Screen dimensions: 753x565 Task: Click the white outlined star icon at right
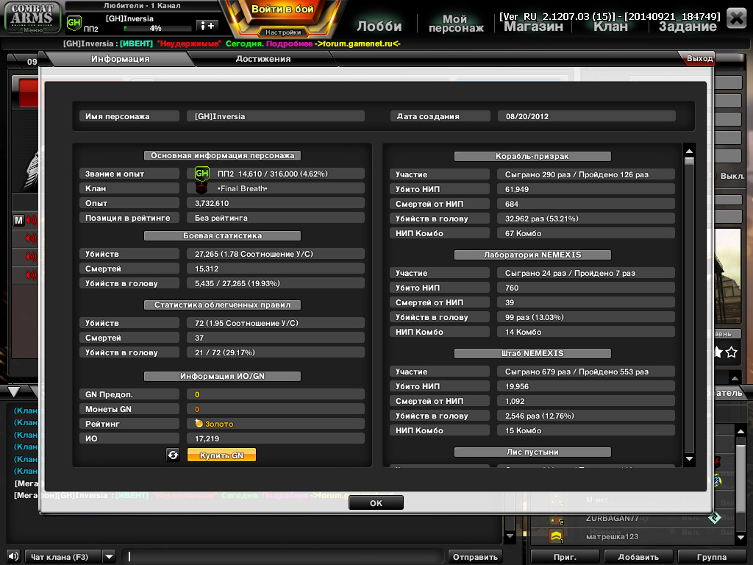pyautogui.click(x=732, y=352)
